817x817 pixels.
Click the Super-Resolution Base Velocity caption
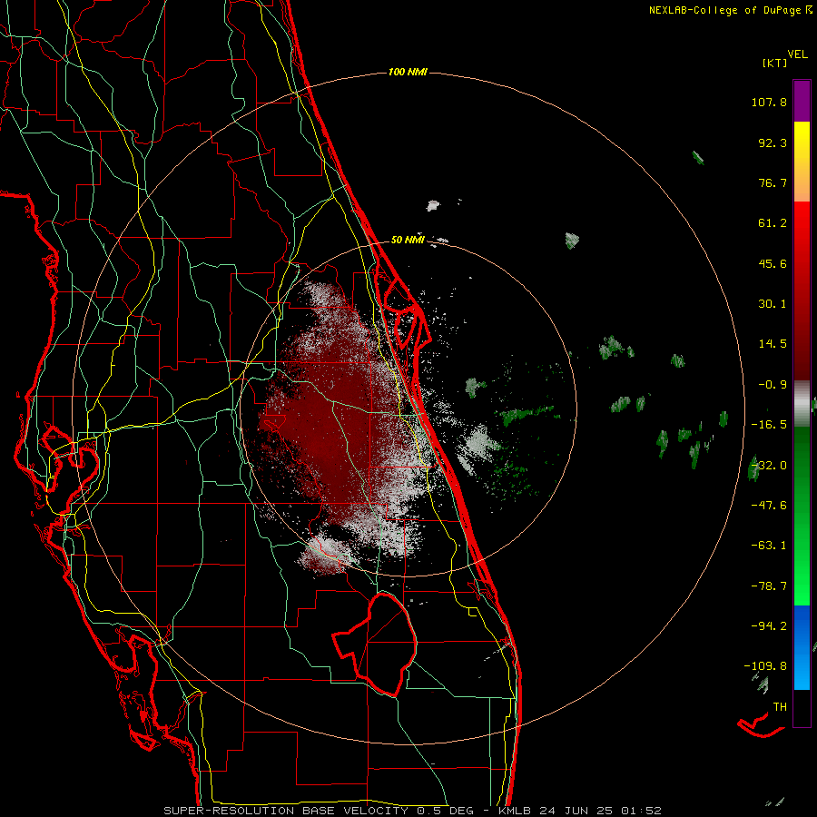(286, 811)
